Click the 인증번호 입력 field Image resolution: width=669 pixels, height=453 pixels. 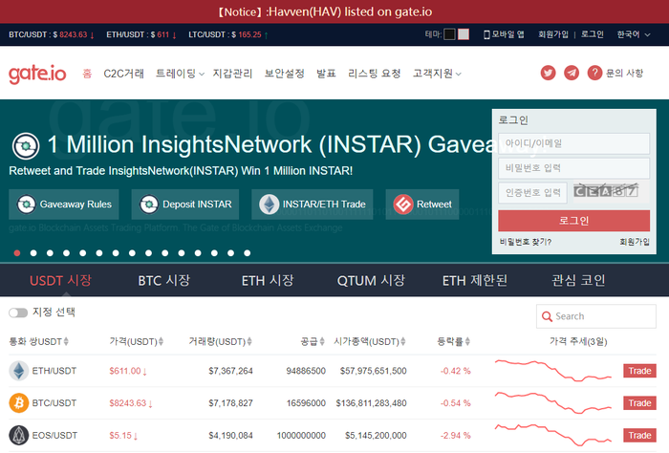533,193
